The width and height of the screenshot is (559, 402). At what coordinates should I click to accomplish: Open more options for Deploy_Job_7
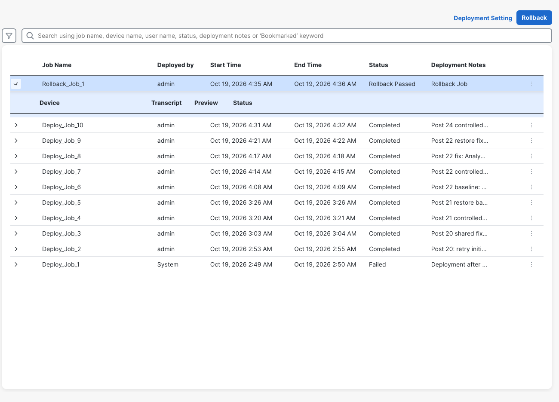point(531,172)
